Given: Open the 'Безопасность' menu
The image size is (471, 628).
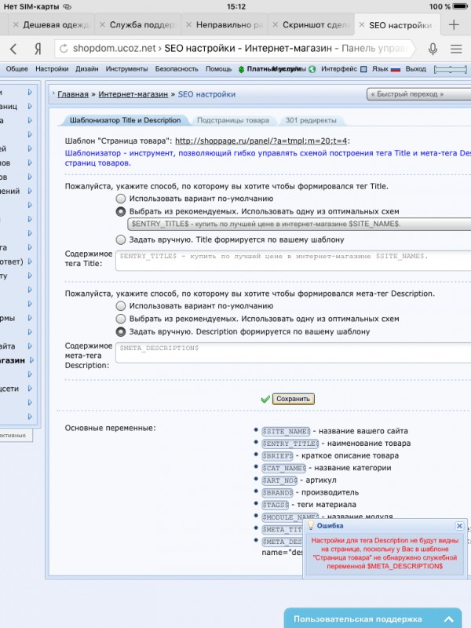Looking at the screenshot, I should tap(177, 69).
